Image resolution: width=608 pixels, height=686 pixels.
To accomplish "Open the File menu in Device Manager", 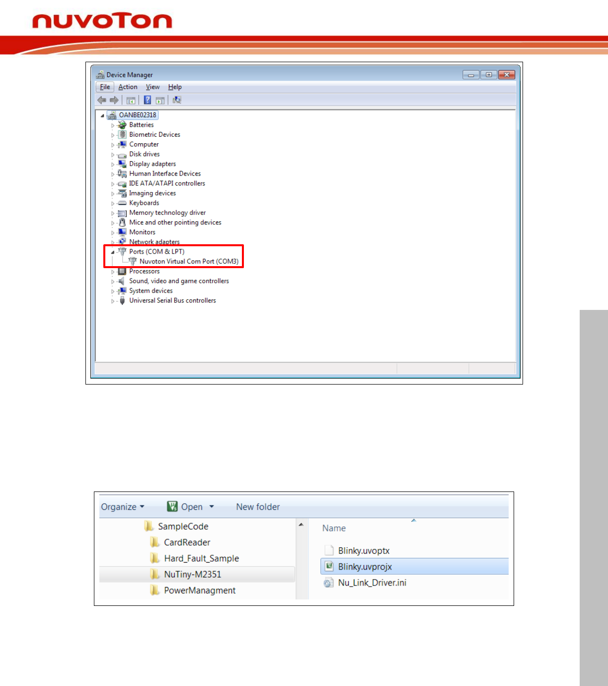I will [105, 87].
